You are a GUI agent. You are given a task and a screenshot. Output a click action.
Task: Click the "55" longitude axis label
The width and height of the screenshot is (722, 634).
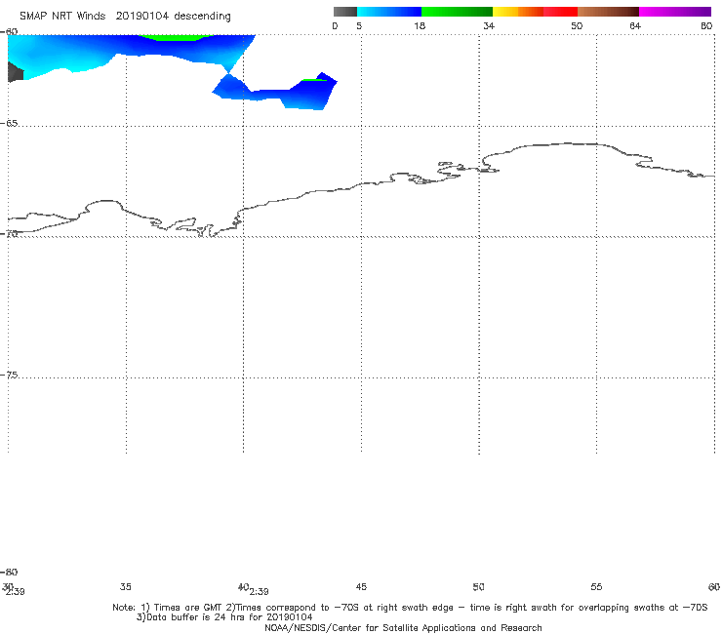click(x=596, y=586)
